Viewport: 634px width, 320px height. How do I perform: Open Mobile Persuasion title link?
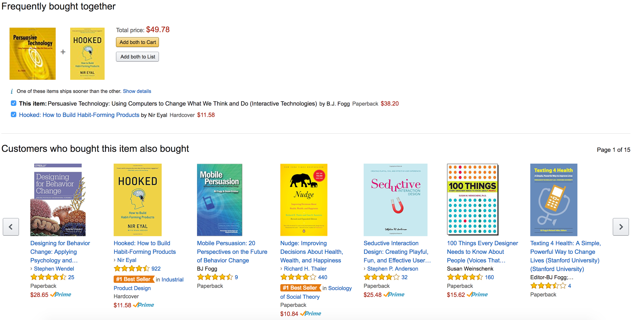click(x=232, y=252)
